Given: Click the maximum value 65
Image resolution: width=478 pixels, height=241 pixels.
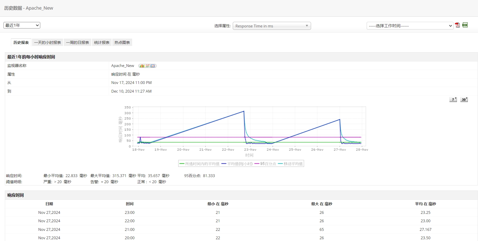Looking at the screenshot, I should click(322, 230).
